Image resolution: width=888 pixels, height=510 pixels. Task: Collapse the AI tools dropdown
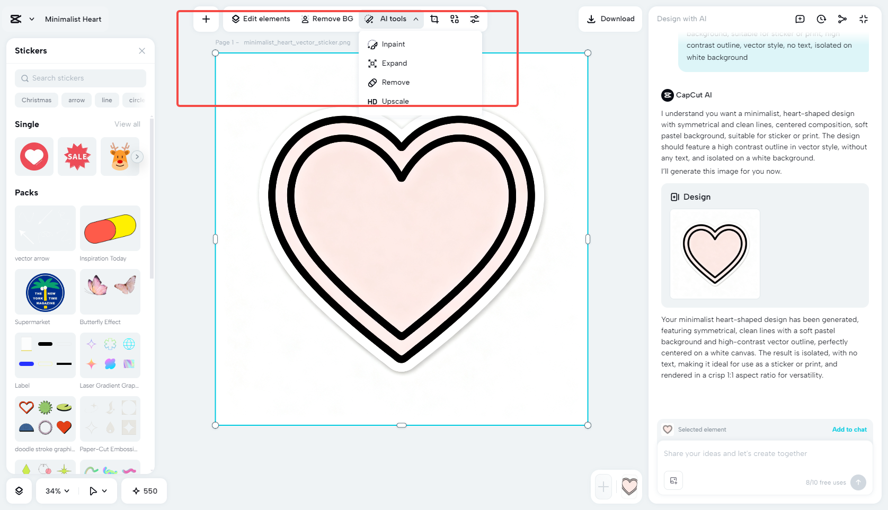tap(416, 19)
